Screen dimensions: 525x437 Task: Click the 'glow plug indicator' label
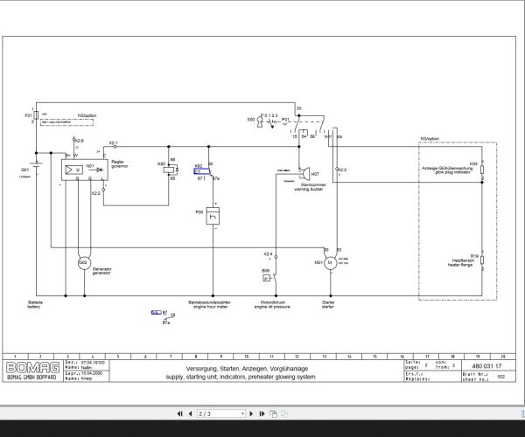(452, 172)
